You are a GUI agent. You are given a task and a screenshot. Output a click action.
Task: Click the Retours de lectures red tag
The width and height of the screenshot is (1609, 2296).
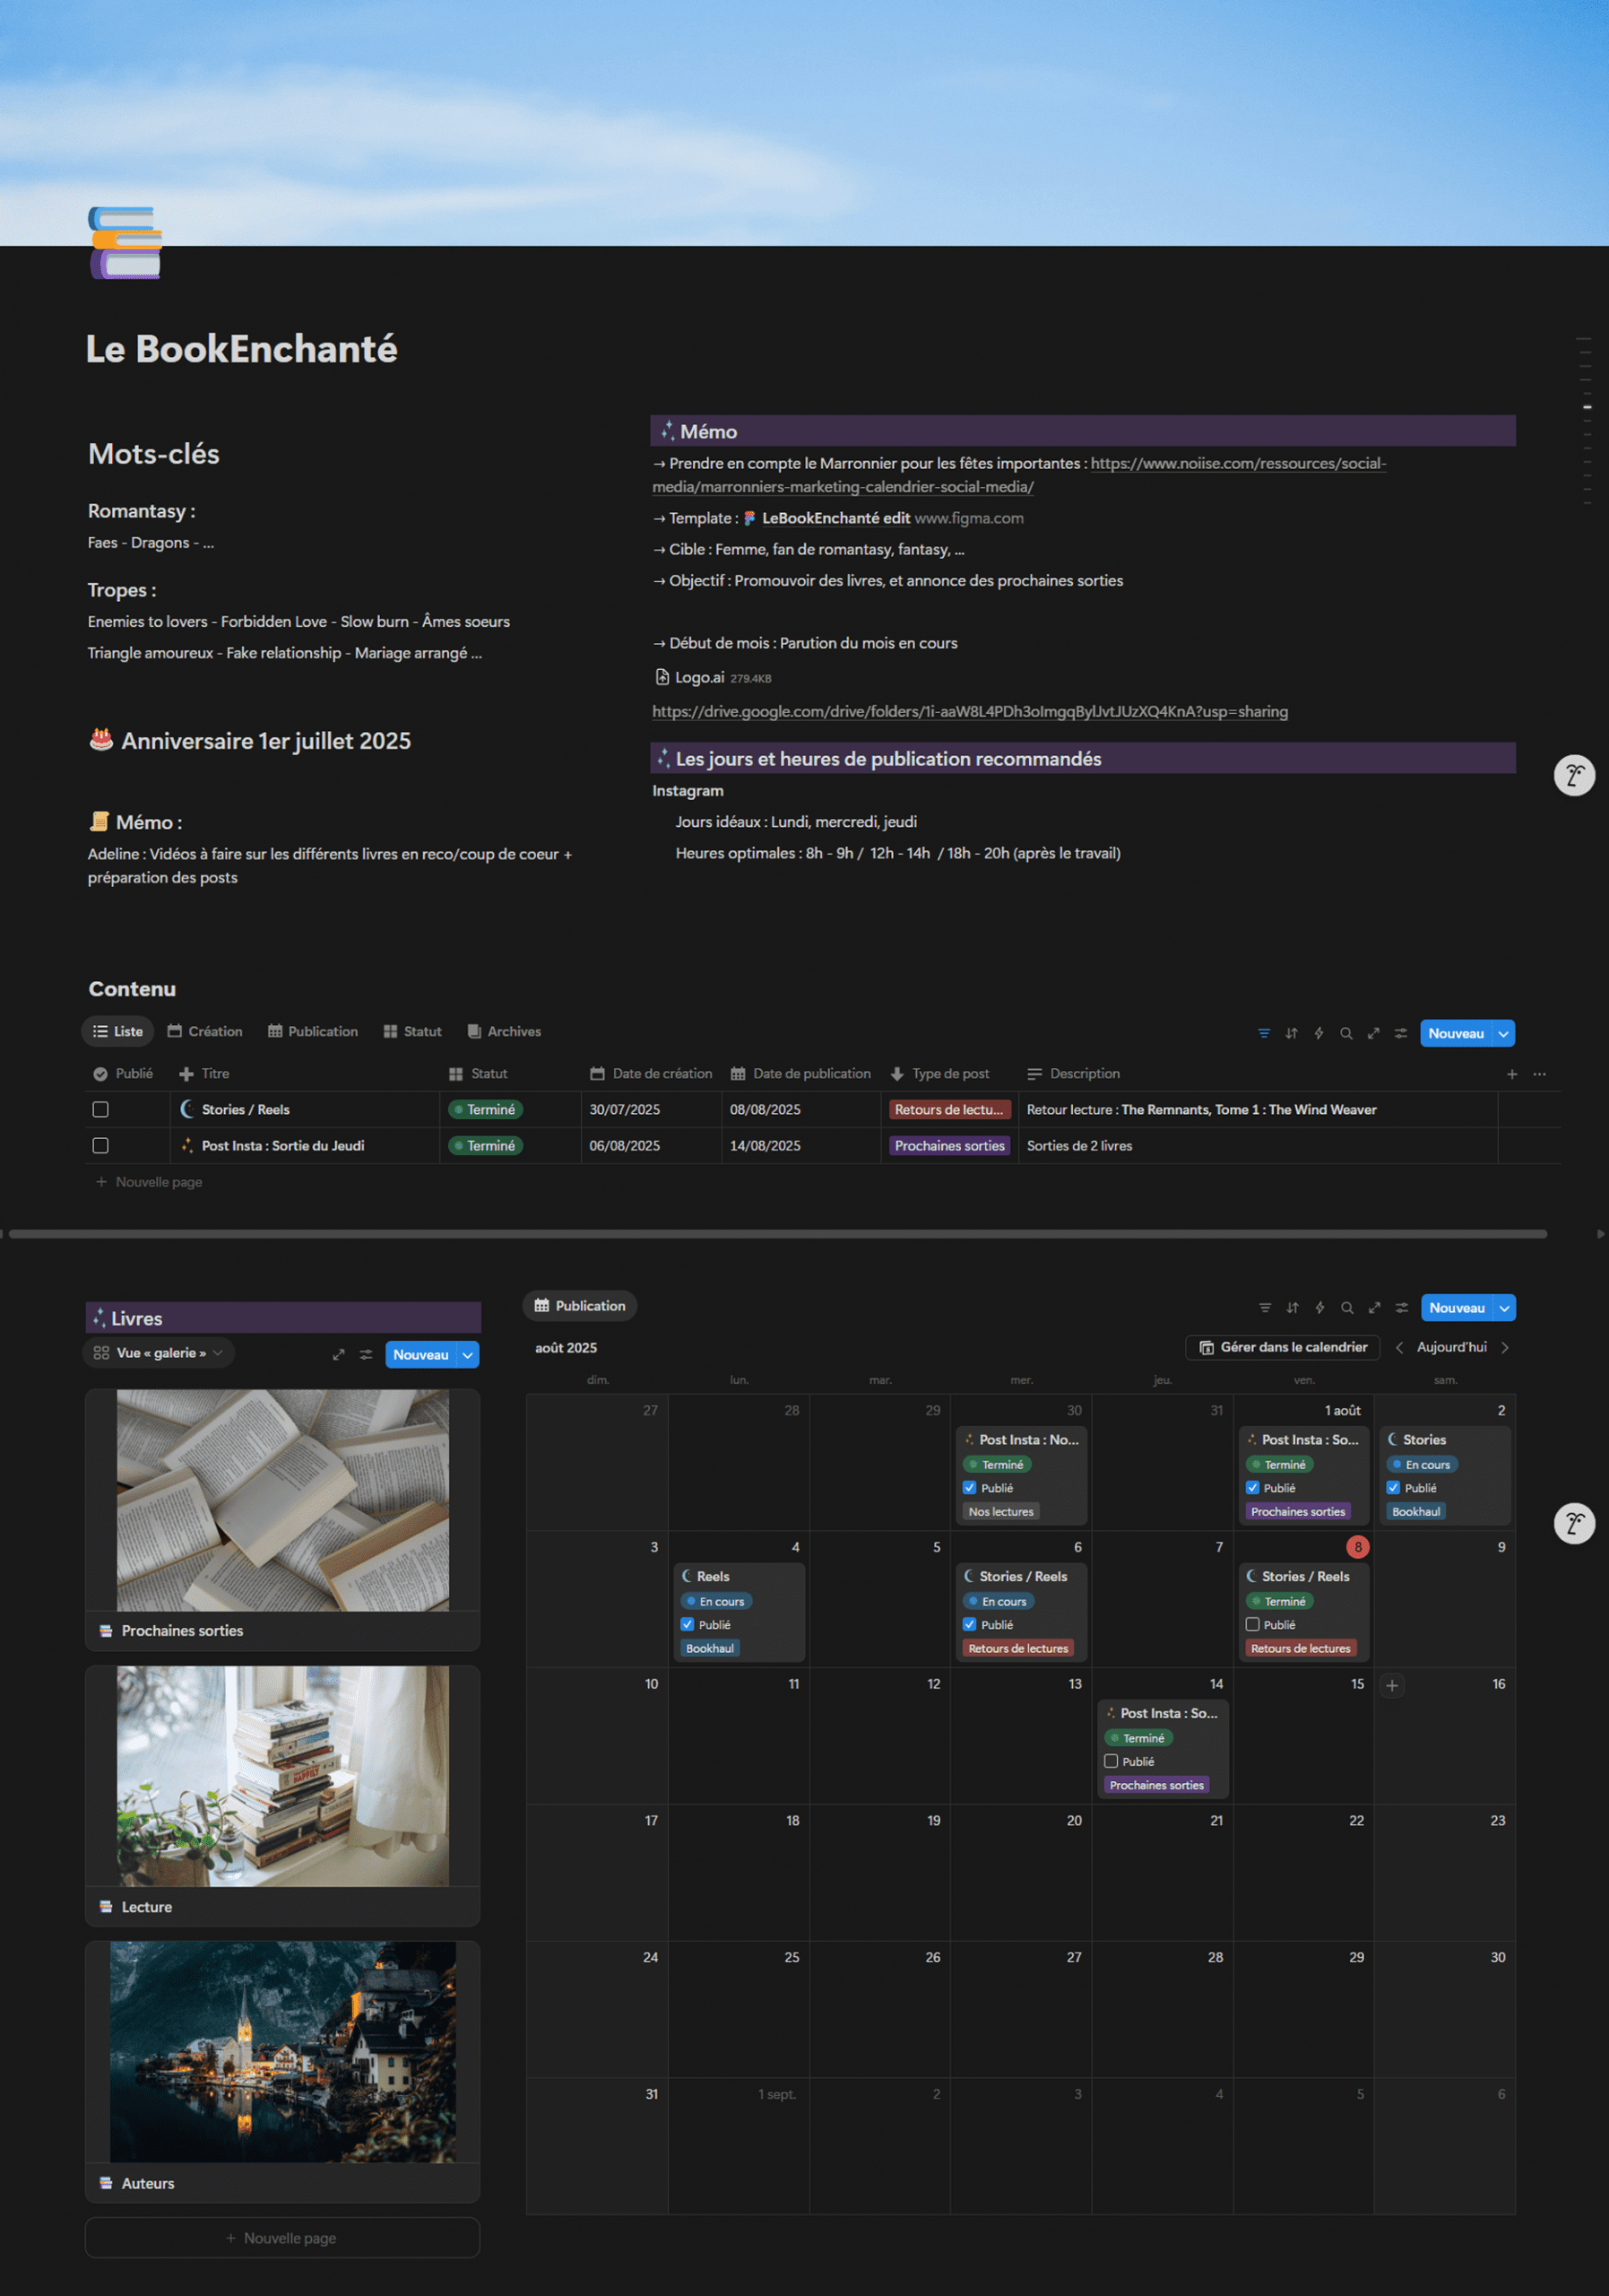pos(949,1109)
